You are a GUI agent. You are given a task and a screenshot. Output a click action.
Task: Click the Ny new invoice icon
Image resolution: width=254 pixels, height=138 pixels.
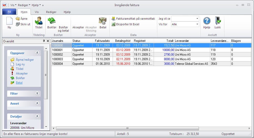[9, 21]
